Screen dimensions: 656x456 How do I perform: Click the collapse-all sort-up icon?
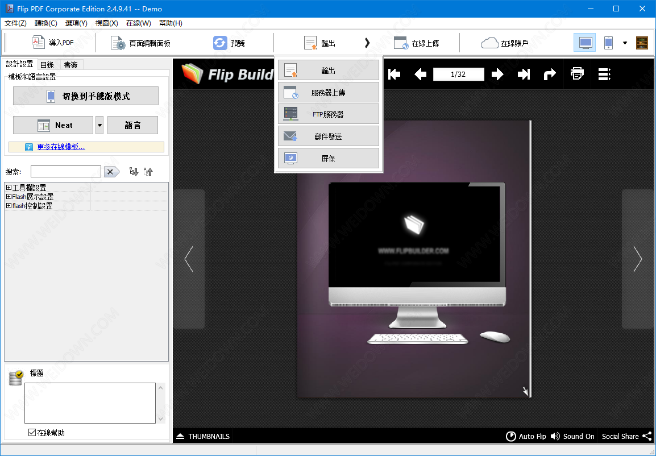pyautogui.click(x=148, y=172)
